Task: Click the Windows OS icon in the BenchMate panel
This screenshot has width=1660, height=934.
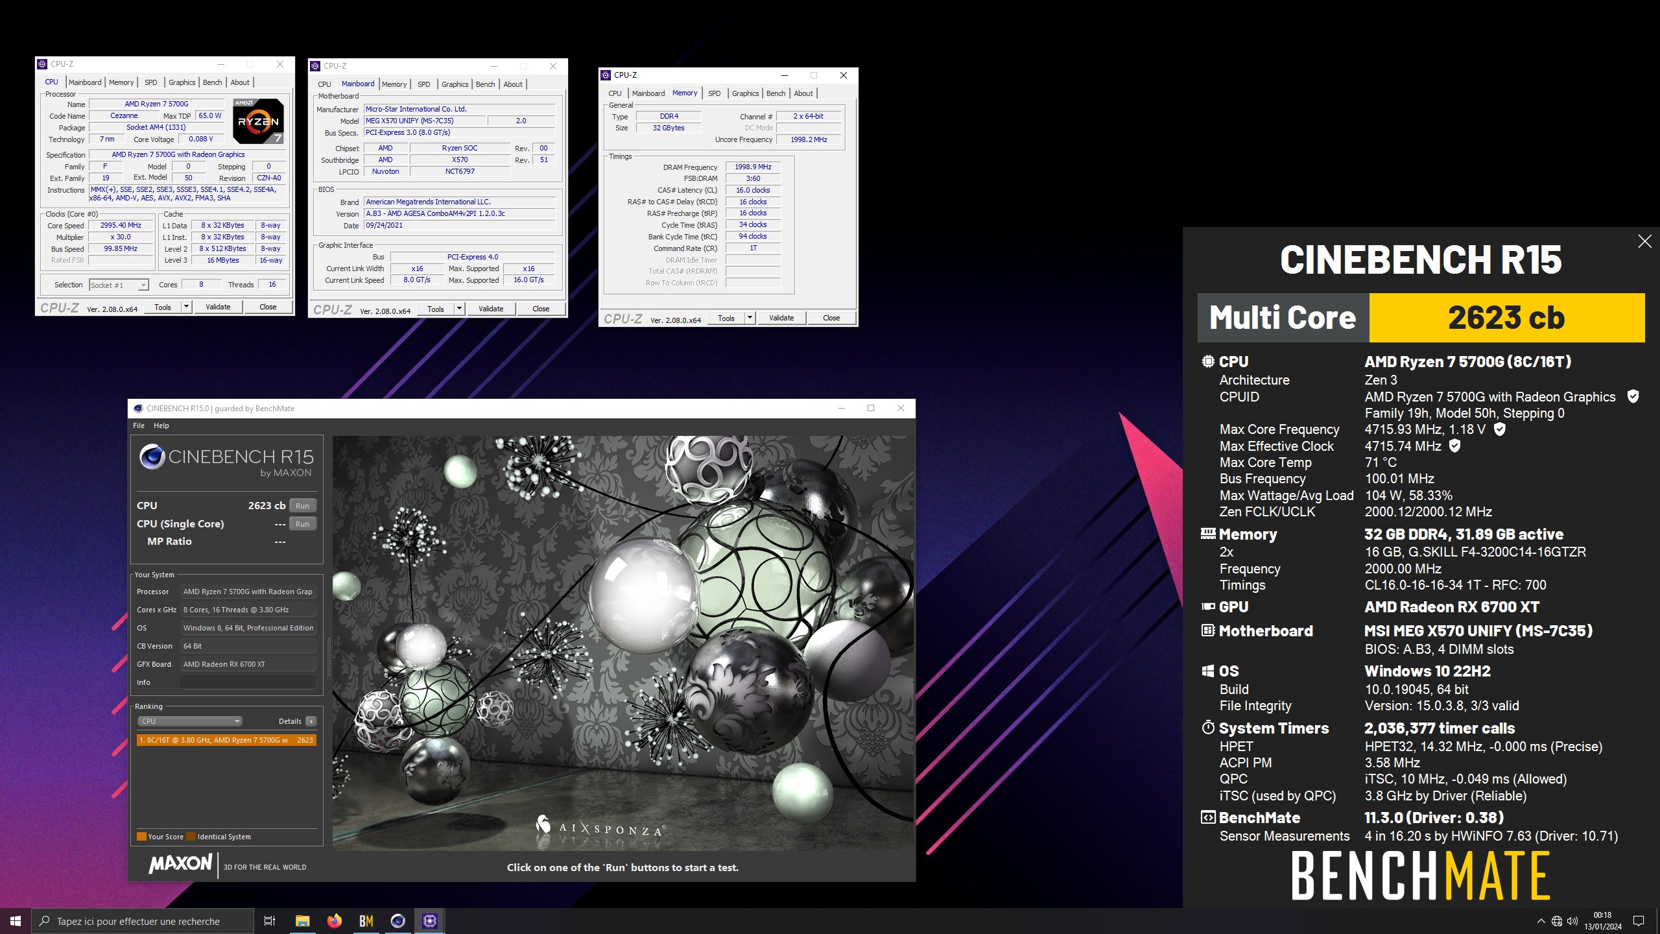Action: [x=1207, y=671]
